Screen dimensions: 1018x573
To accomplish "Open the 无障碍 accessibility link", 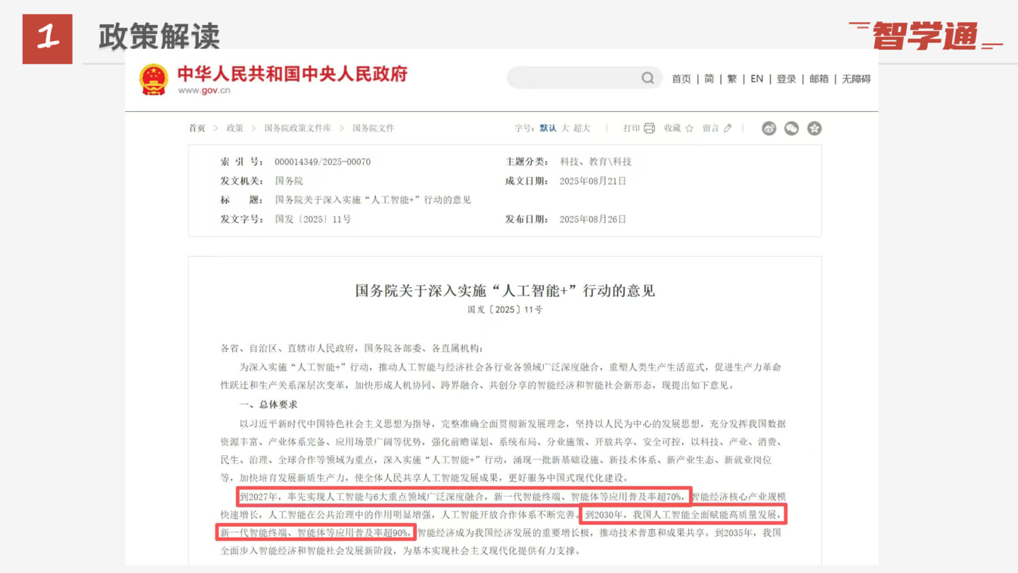I will (x=856, y=79).
